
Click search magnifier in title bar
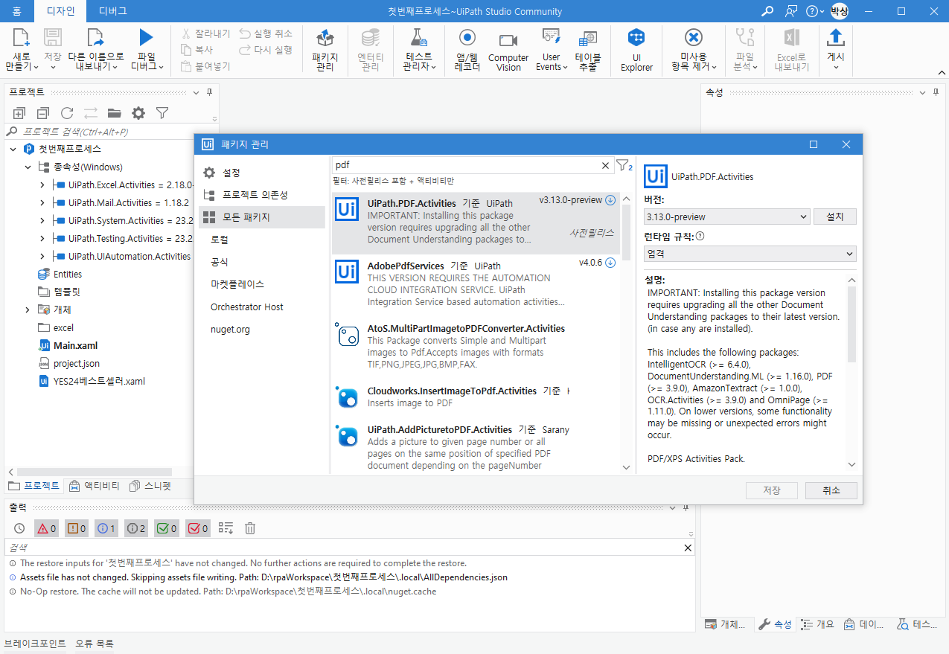(767, 11)
